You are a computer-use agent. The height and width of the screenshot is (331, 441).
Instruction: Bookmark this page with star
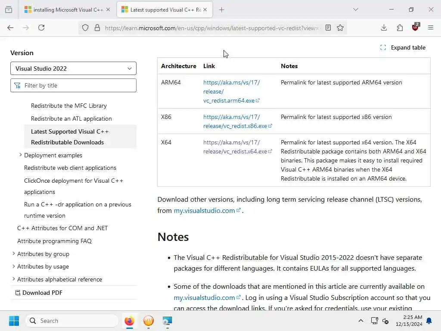point(340,28)
